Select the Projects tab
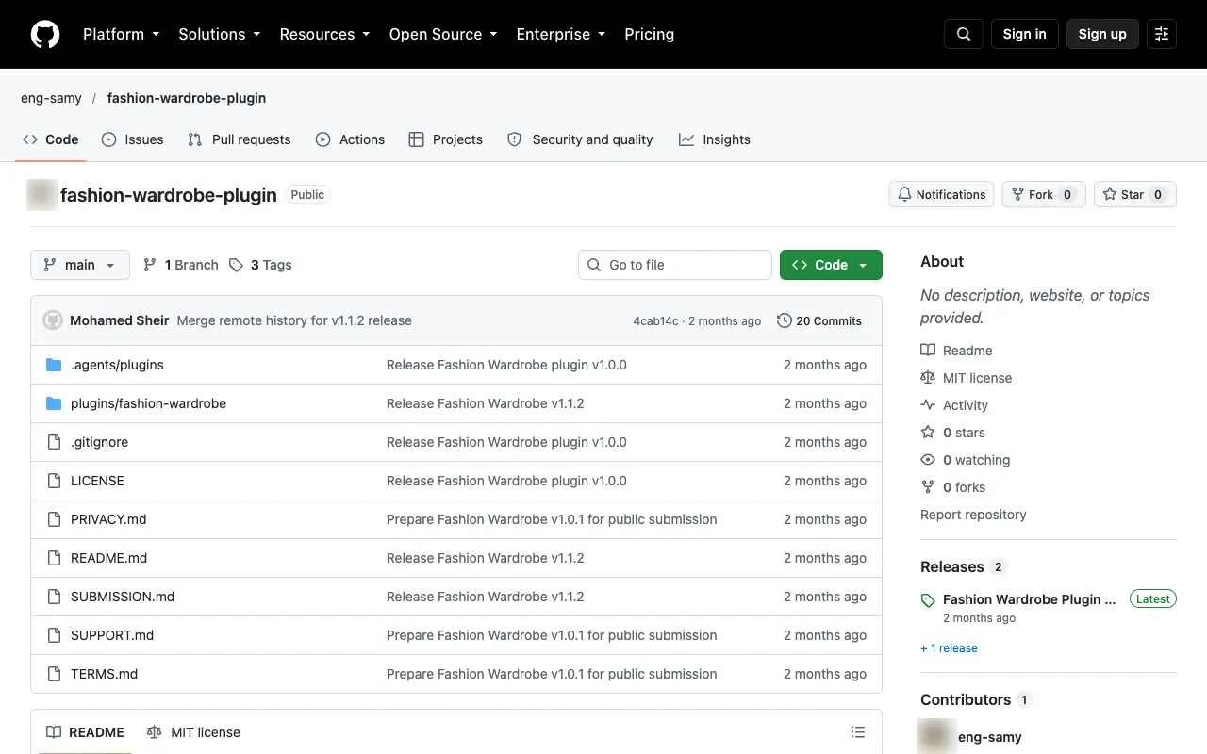1207x754 pixels. [x=445, y=139]
